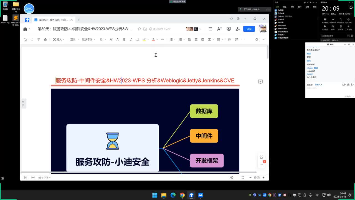The image size is (355, 200).
Task: Toggle italic formatting
Action: 131,39
